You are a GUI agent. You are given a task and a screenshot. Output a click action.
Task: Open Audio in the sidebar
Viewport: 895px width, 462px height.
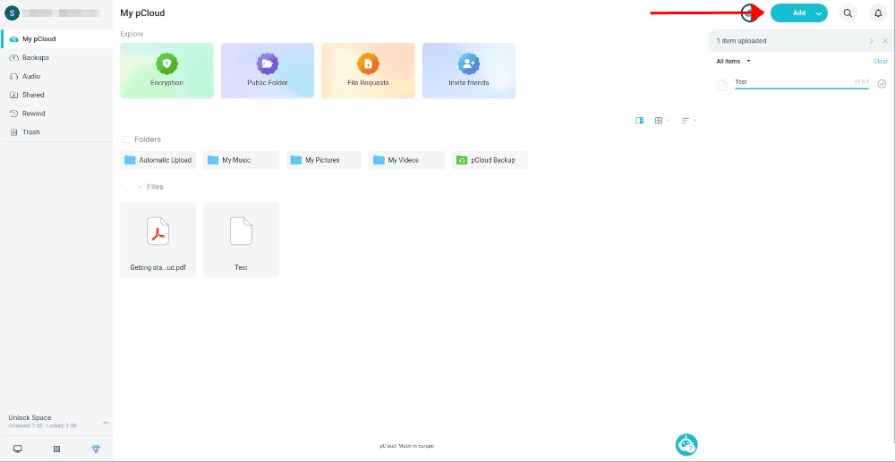pyautogui.click(x=56, y=76)
